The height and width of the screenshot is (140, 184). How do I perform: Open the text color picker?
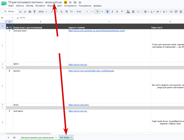[122, 11]
